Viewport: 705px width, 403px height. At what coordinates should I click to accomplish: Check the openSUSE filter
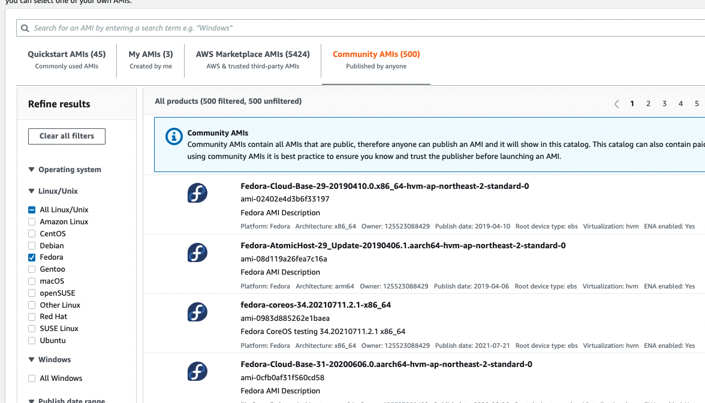[31, 293]
